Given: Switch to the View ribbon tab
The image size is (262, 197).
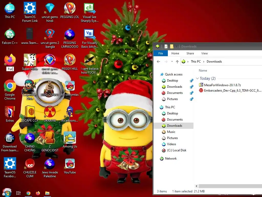Looking at the screenshot, I should click(x=204, y=53).
